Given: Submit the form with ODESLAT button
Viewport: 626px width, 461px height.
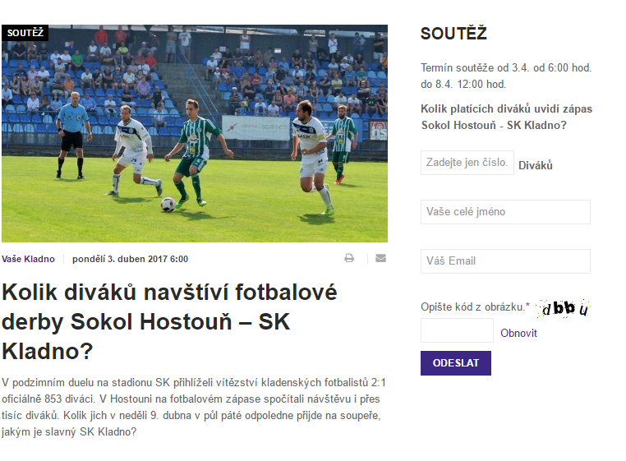Looking at the screenshot, I should tap(456, 363).
